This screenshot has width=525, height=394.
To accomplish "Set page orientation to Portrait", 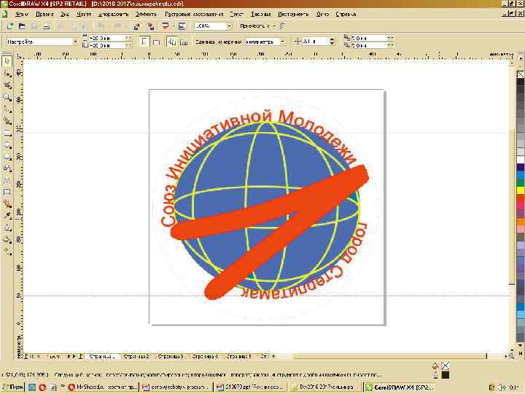I will point(144,42).
